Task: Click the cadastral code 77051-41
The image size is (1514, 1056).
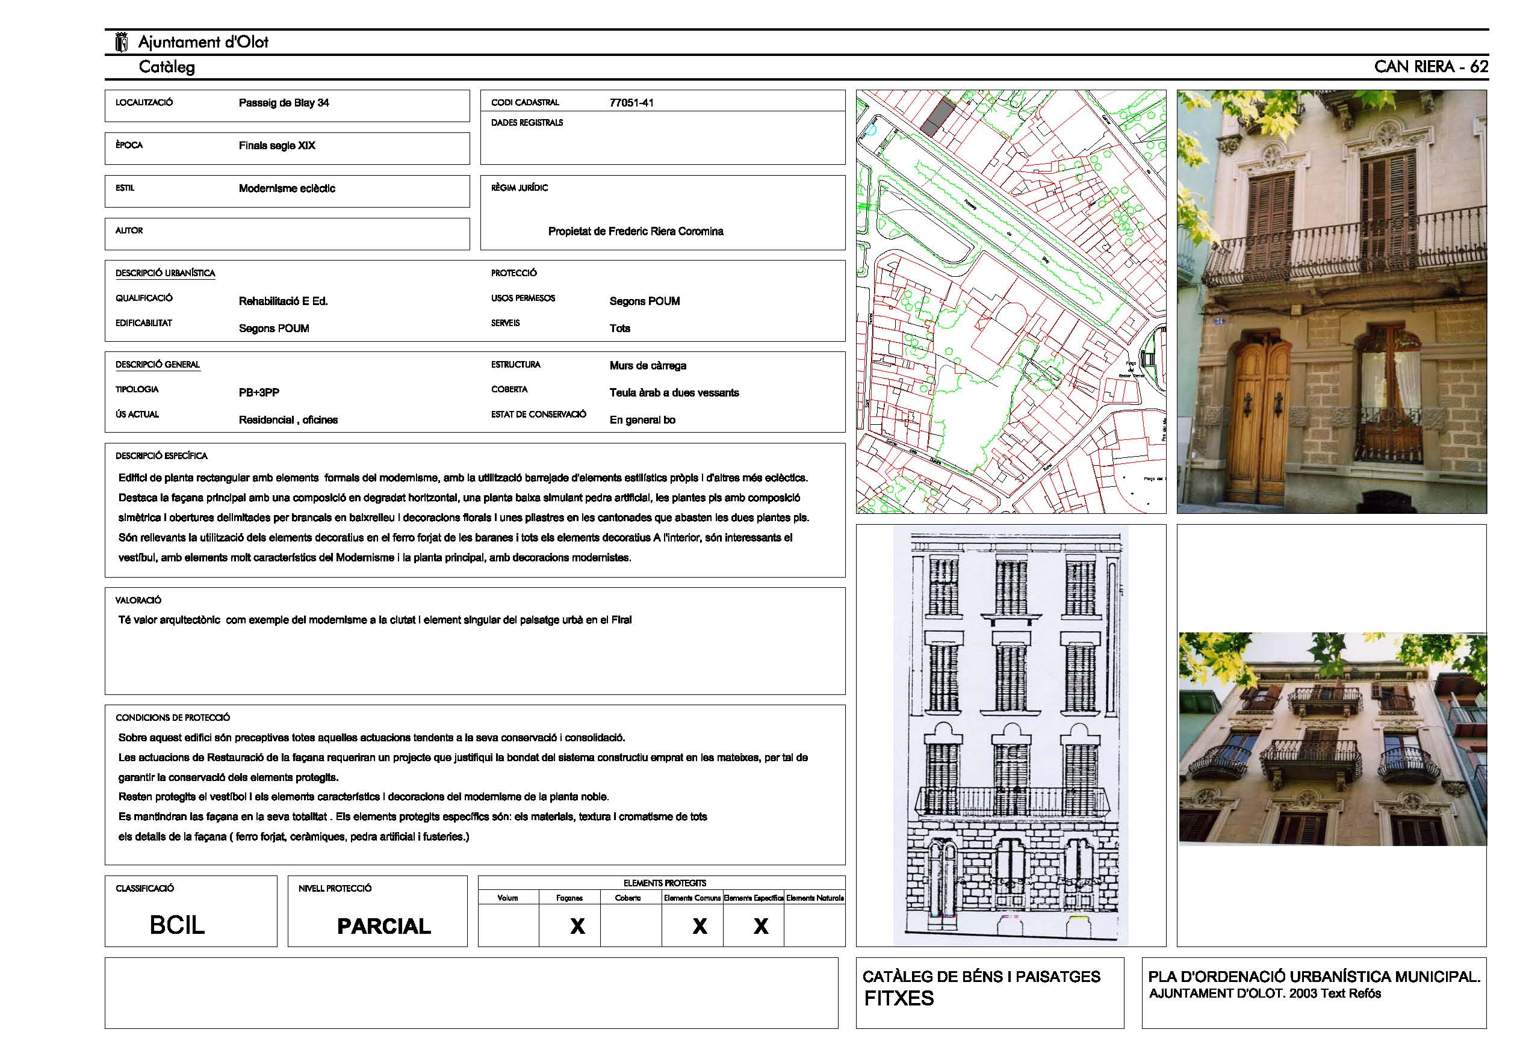Action: (631, 103)
